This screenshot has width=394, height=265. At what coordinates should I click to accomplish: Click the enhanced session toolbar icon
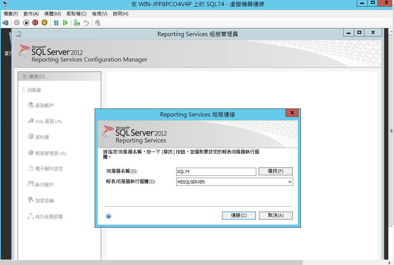coord(98,23)
